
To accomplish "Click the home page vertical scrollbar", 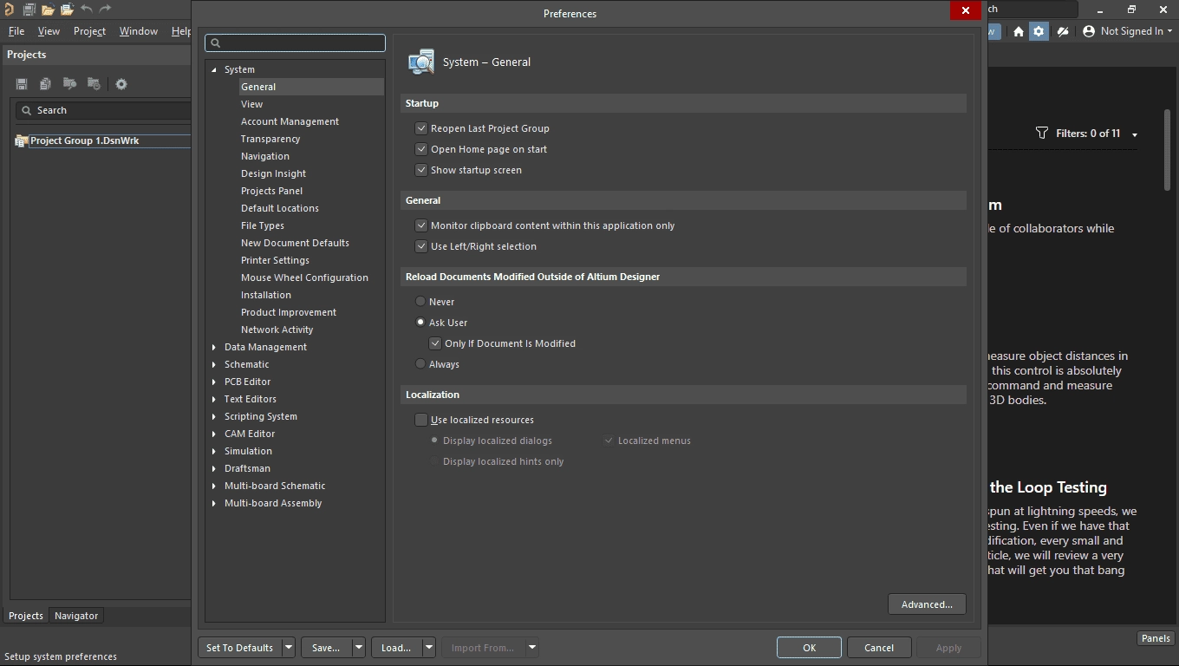I will (x=1168, y=150).
